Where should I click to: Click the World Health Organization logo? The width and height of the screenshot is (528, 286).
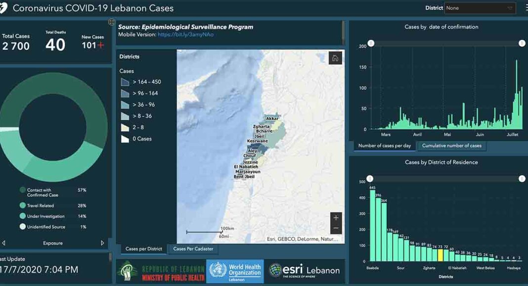coord(235,271)
